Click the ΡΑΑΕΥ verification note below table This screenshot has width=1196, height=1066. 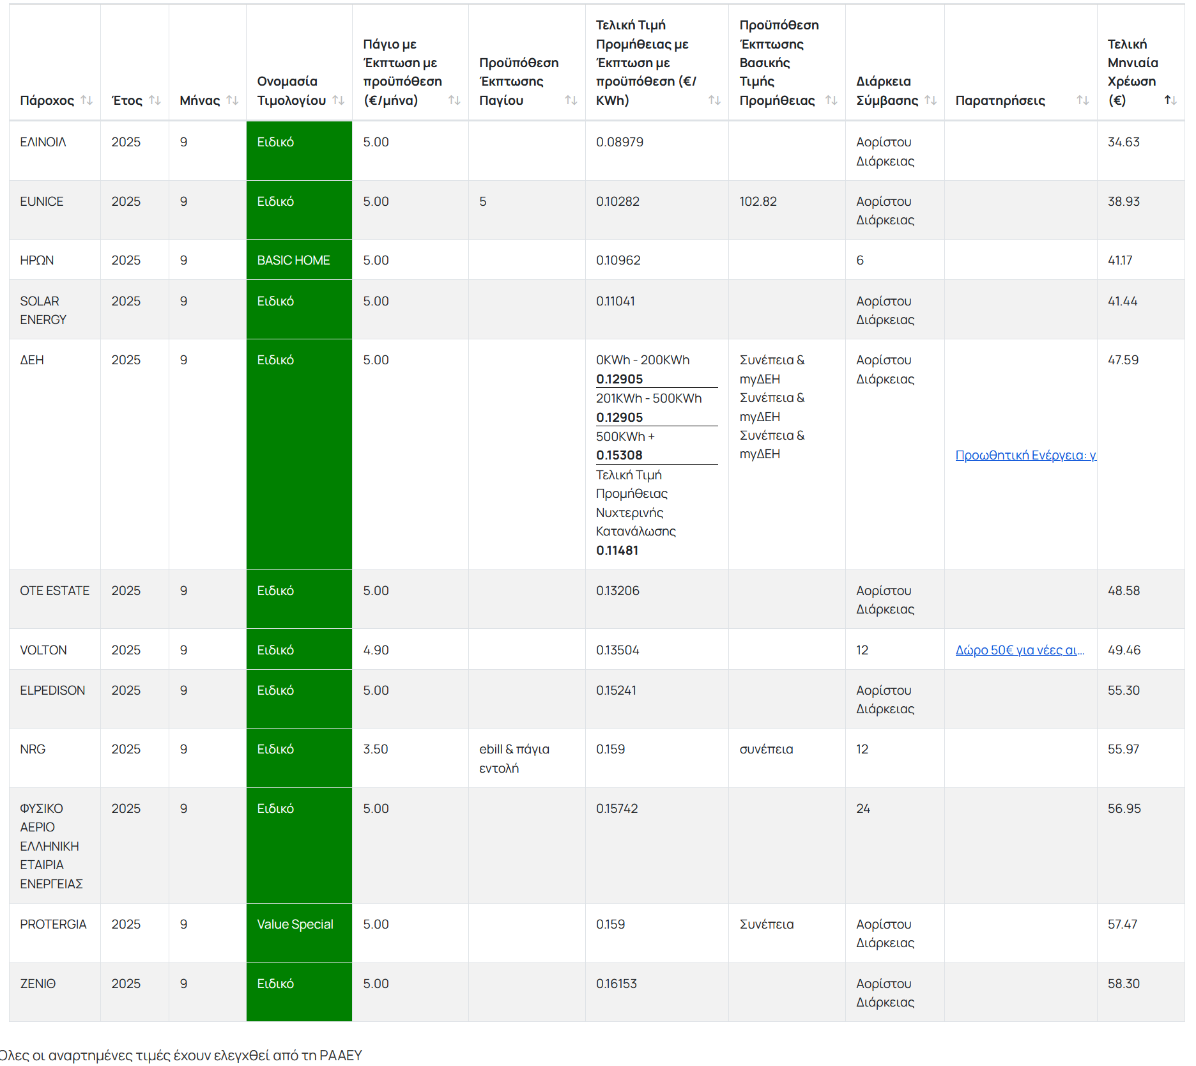(181, 1055)
